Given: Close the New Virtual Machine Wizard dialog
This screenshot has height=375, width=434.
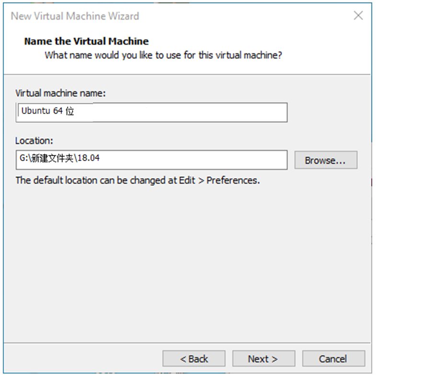Looking at the screenshot, I should tap(358, 15).
